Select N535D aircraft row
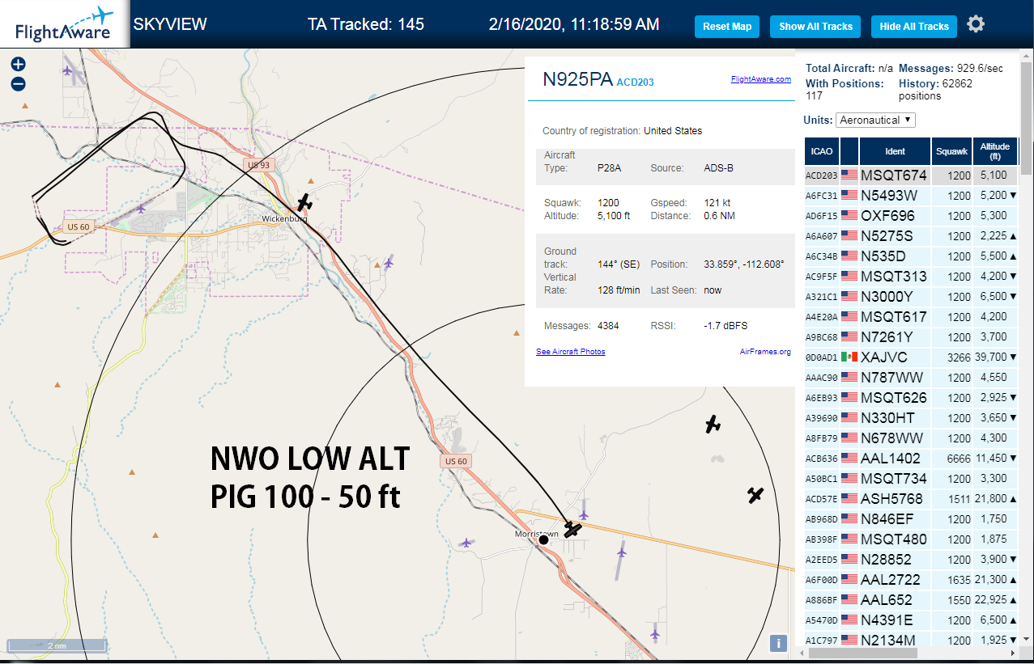Image resolution: width=1034 pixels, height=664 pixels. [x=911, y=256]
